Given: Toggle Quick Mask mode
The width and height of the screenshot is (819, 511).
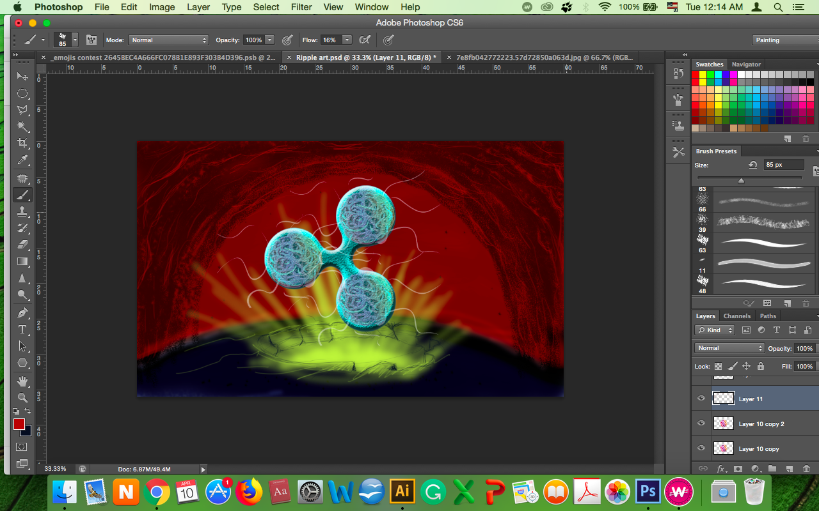Looking at the screenshot, I should point(22,446).
